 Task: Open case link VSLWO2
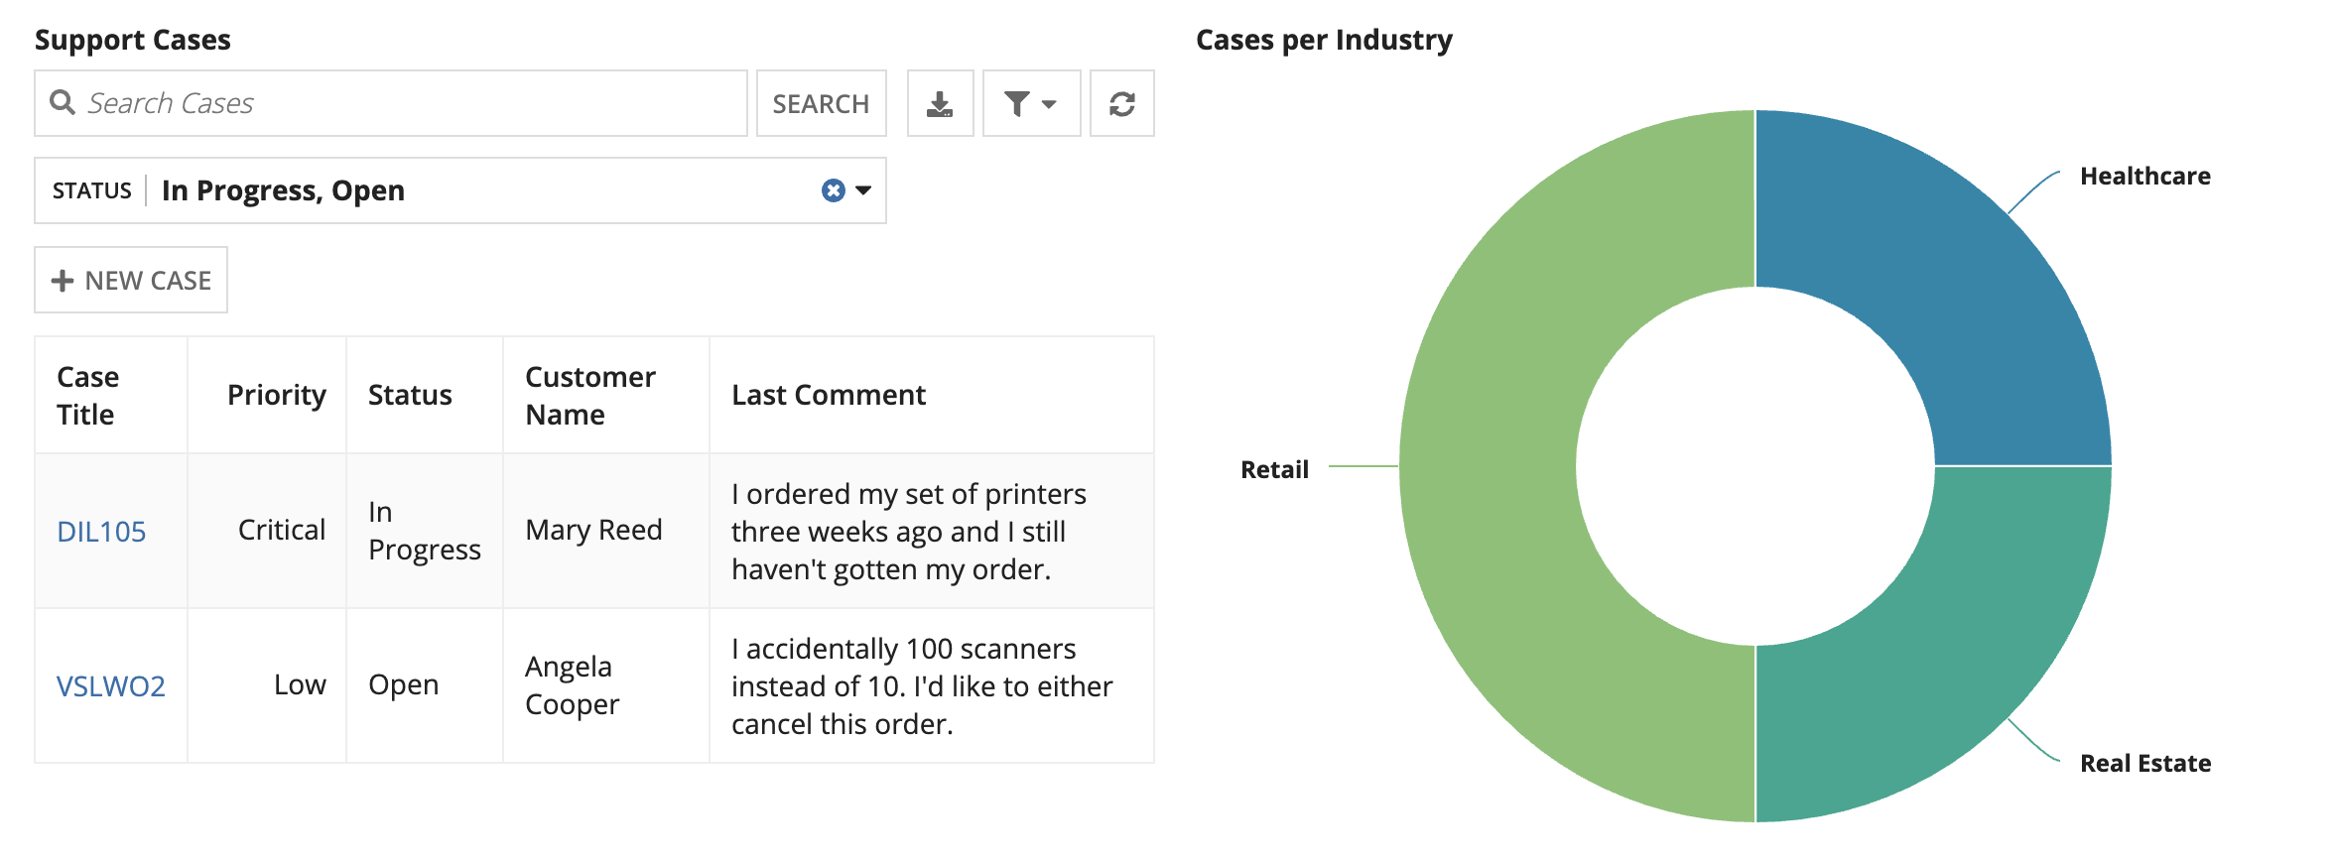point(111,686)
